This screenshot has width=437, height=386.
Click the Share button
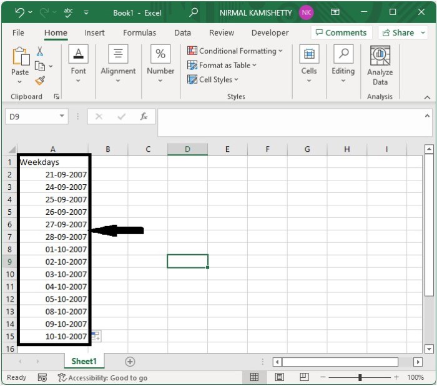coord(398,32)
